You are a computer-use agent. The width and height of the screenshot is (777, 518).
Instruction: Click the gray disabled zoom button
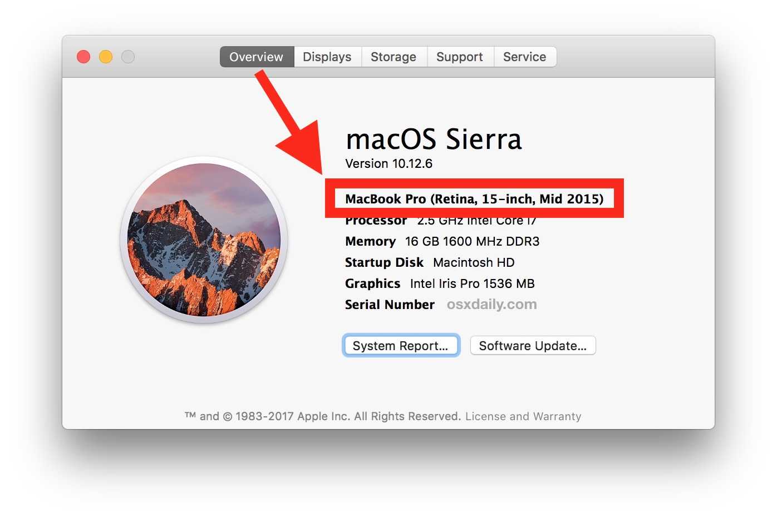(128, 57)
